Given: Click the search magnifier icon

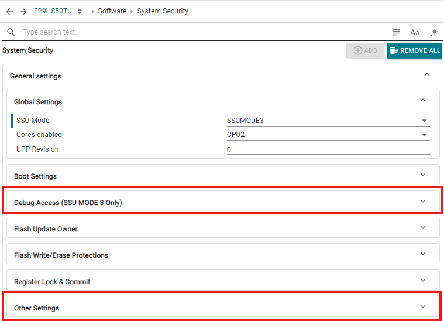Looking at the screenshot, I should (x=11, y=32).
